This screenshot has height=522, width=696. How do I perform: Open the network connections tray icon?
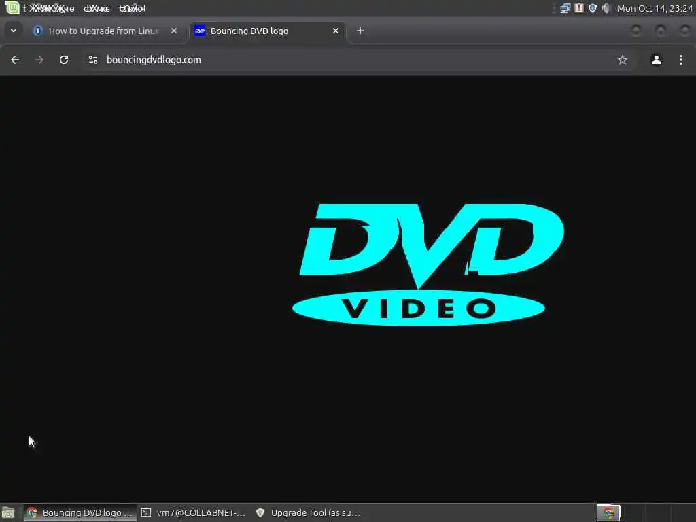tap(565, 8)
